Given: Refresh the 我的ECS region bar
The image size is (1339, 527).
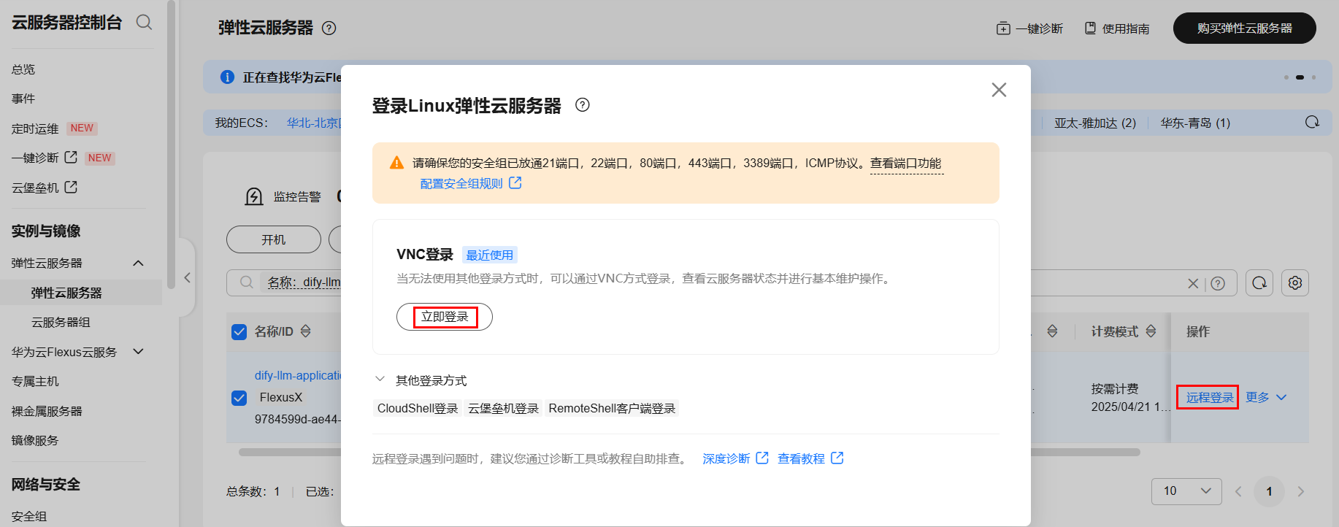Looking at the screenshot, I should (x=1312, y=122).
